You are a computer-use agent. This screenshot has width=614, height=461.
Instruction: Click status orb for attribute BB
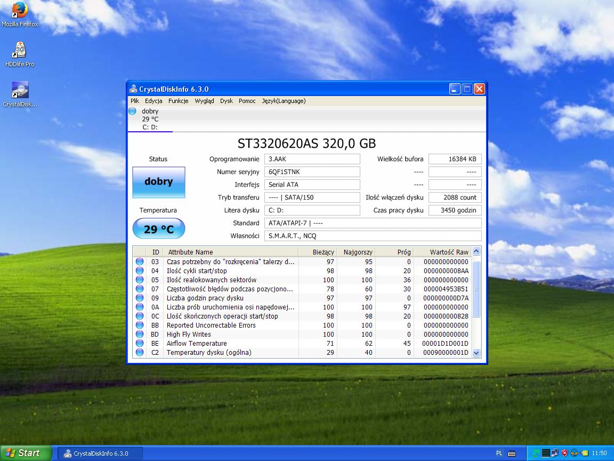coord(140,325)
